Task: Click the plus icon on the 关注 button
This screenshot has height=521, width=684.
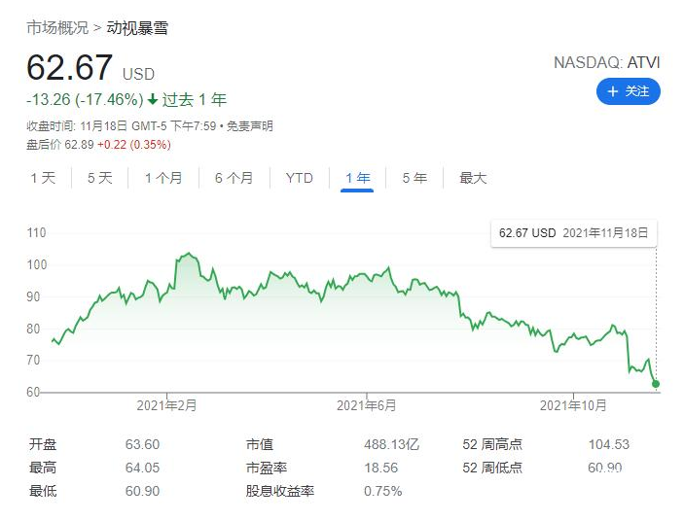Action: (x=613, y=91)
